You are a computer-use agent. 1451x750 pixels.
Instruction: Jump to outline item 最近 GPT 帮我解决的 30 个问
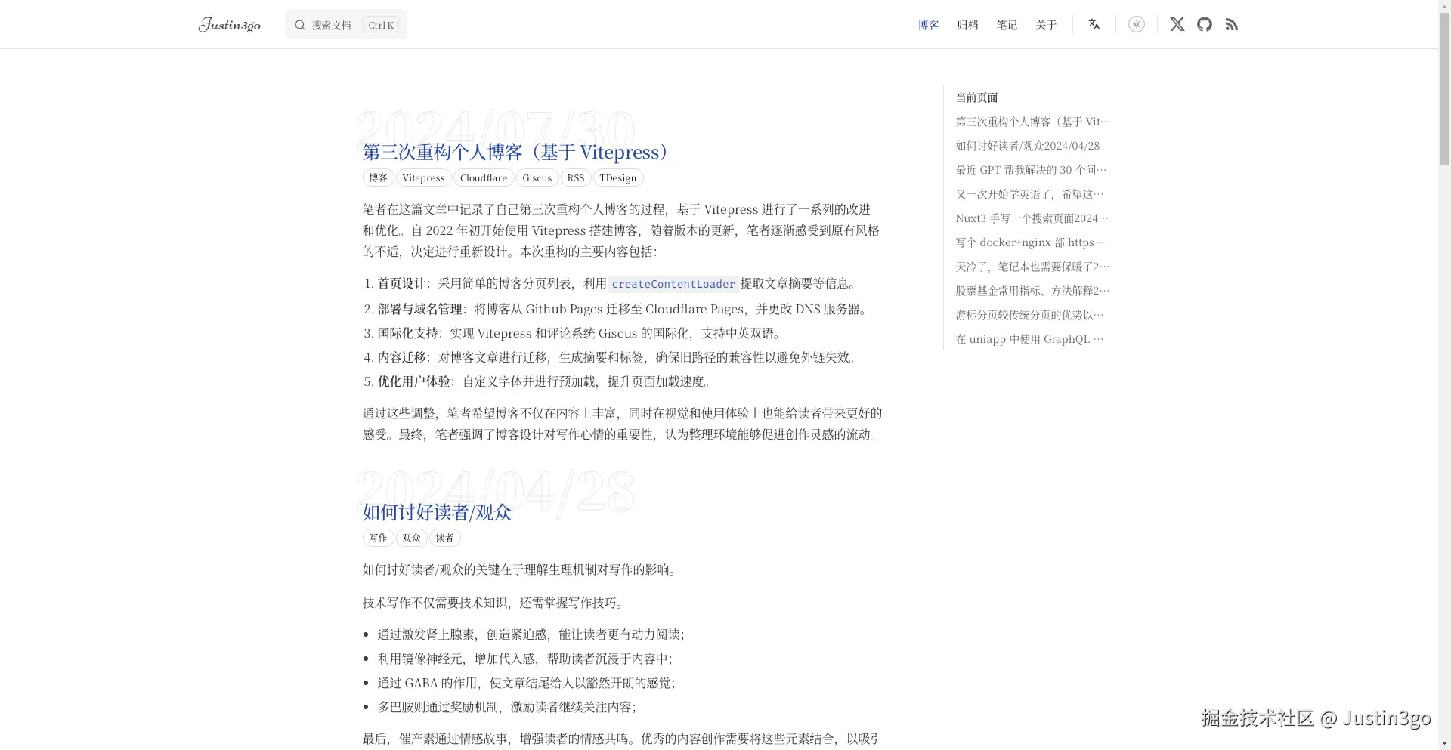[1031, 170]
